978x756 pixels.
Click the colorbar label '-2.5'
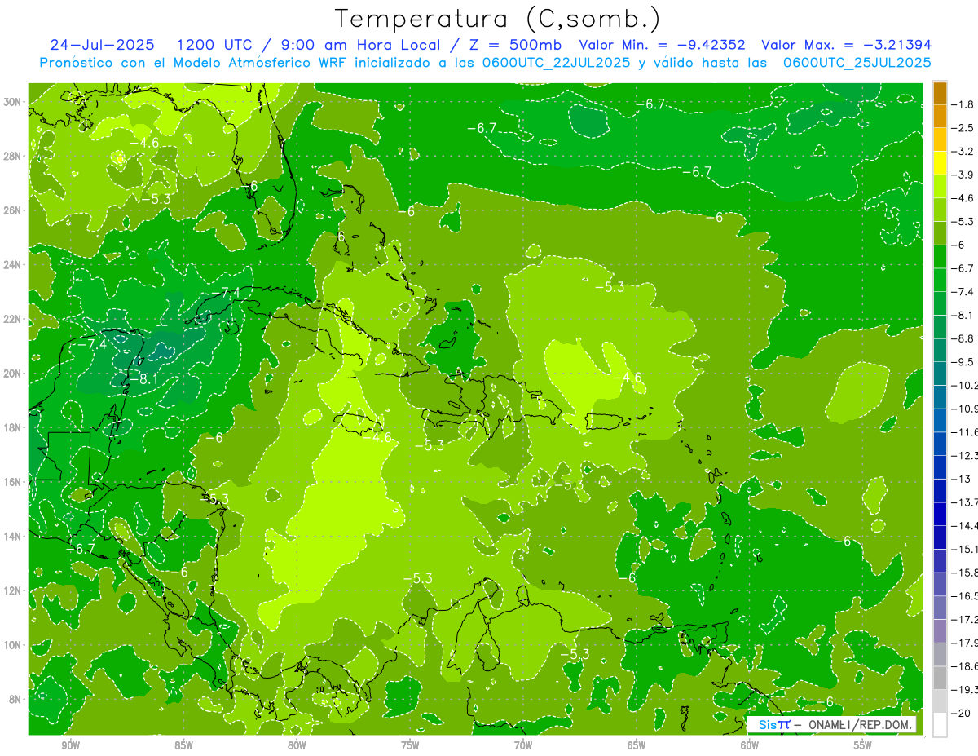click(964, 128)
